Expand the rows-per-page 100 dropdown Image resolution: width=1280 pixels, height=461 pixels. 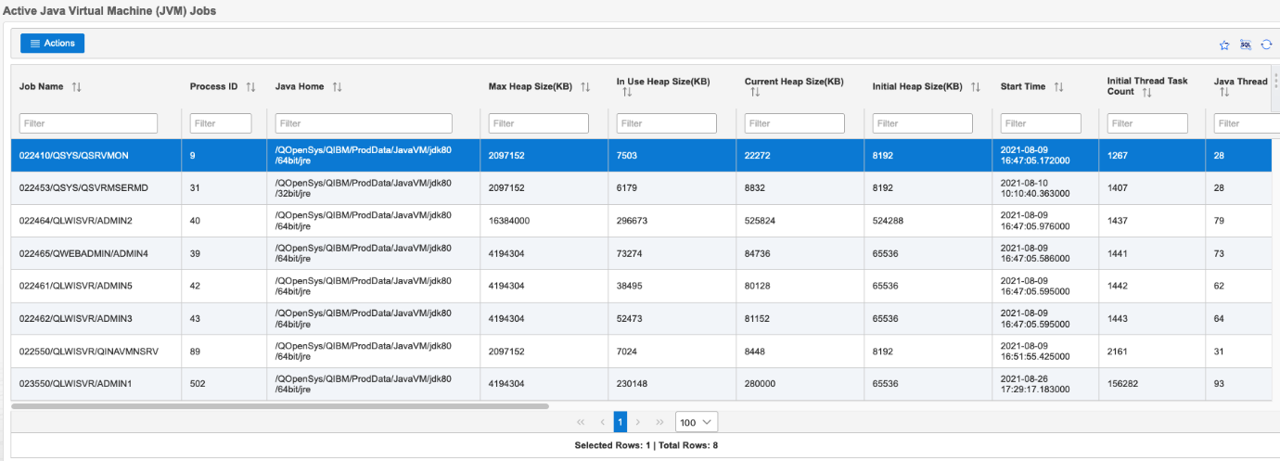click(696, 422)
